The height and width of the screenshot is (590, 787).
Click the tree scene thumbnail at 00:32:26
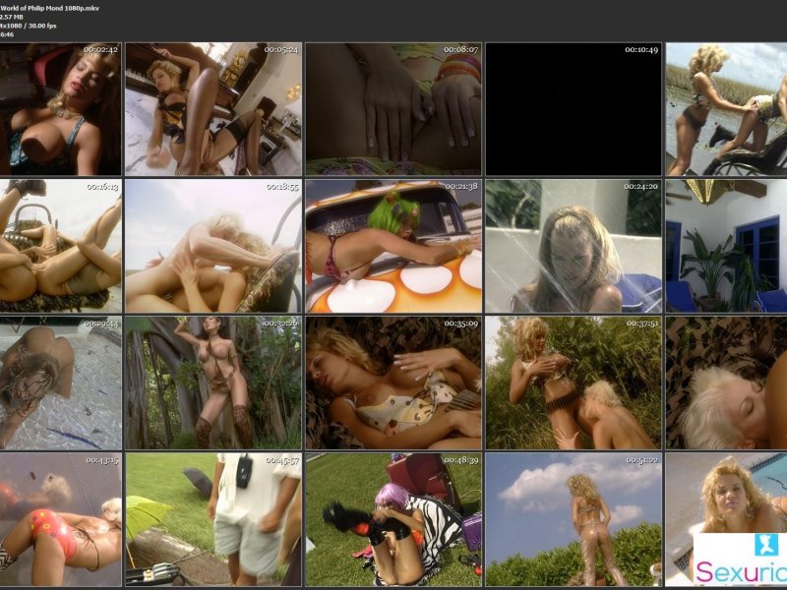[212, 383]
